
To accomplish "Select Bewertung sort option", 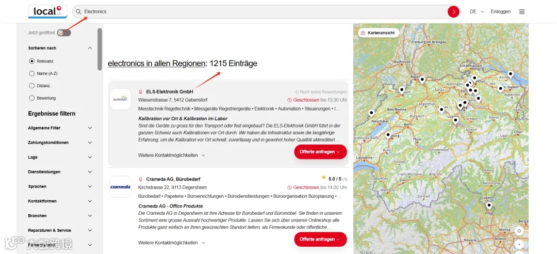I will pos(31,98).
